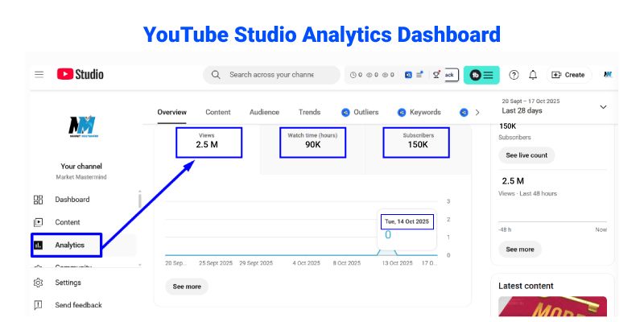This screenshot has width=644, height=322.
Task: Click the See live count button
Action: point(526,155)
